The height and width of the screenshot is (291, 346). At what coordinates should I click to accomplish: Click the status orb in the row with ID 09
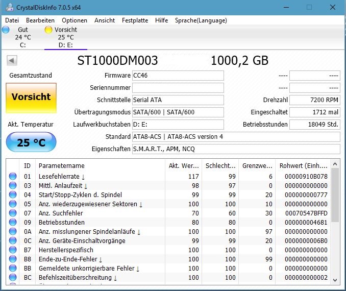pyautogui.click(x=13, y=223)
